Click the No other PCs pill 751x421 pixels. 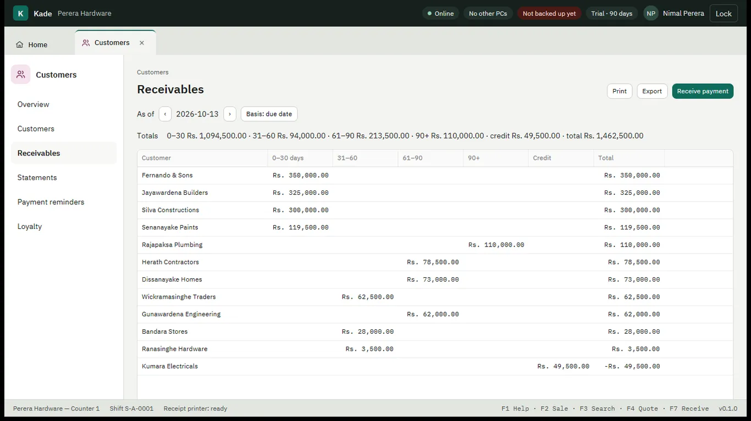[x=488, y=13]
